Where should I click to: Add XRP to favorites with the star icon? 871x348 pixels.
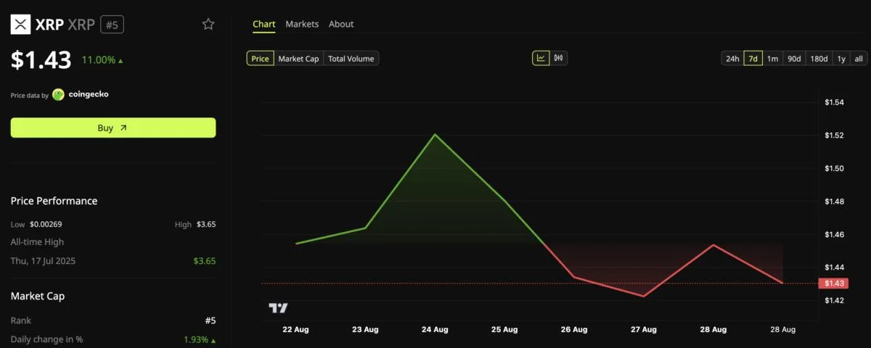click(x=208, y=25)
